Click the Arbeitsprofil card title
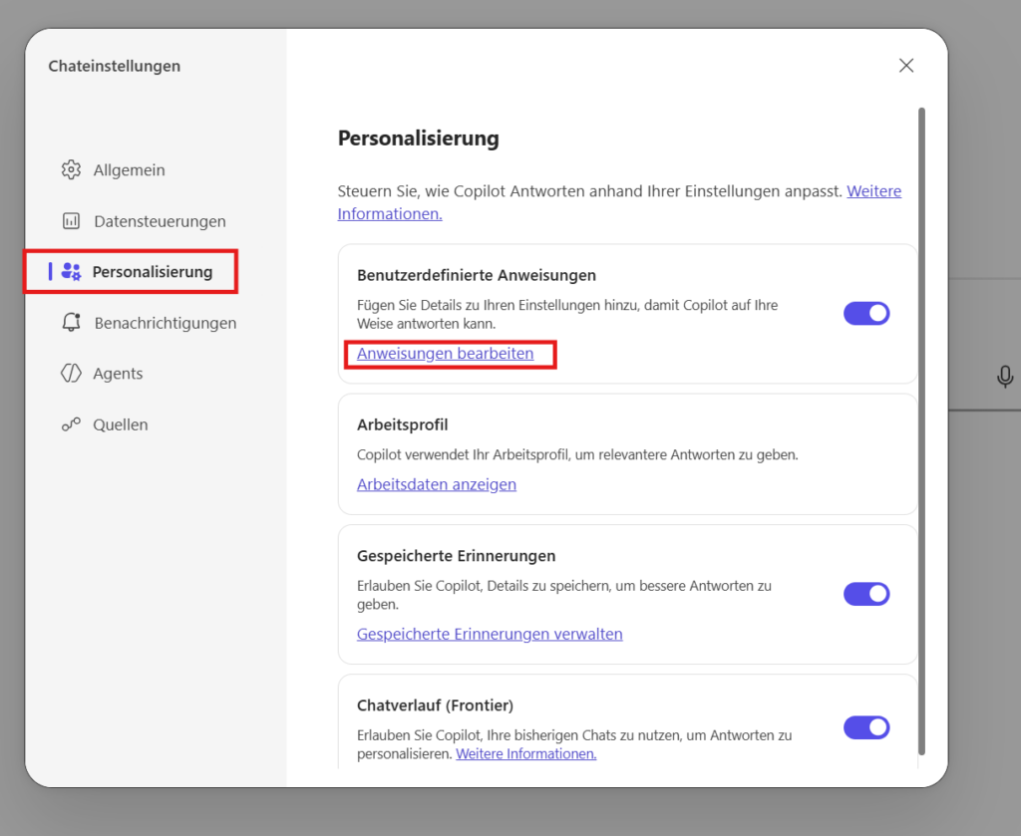Screen dimensions: 1021x836 pyautogui.click(x=403, y=424)
